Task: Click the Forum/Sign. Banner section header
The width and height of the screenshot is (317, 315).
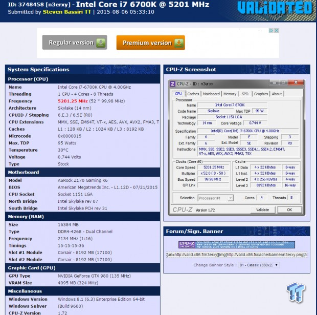Action: click(x=237, y=232)
